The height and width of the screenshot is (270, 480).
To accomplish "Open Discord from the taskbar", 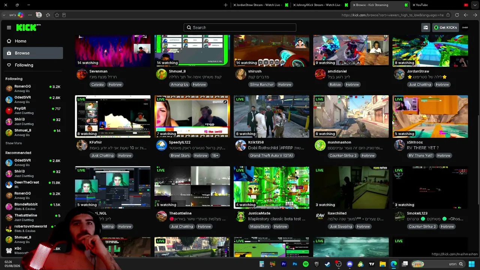I will (x=349, y=264).
